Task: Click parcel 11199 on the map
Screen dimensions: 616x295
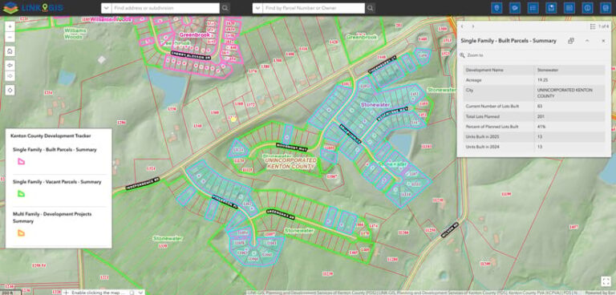Action: (x=507, y=194)
